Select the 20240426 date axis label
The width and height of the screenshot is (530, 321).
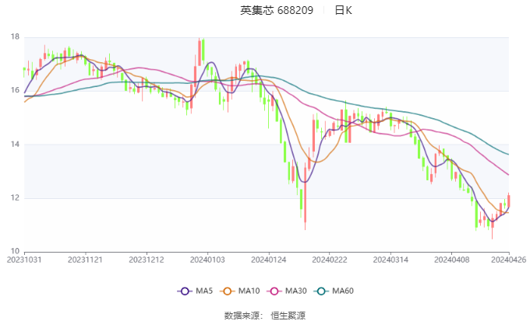509,260
